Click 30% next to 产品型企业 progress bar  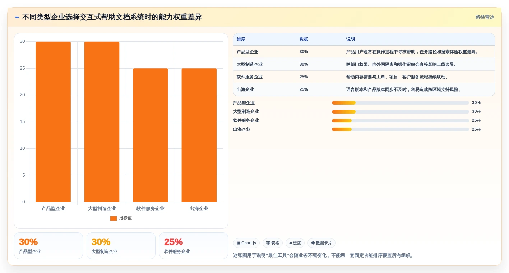click(x=476, y=103)
